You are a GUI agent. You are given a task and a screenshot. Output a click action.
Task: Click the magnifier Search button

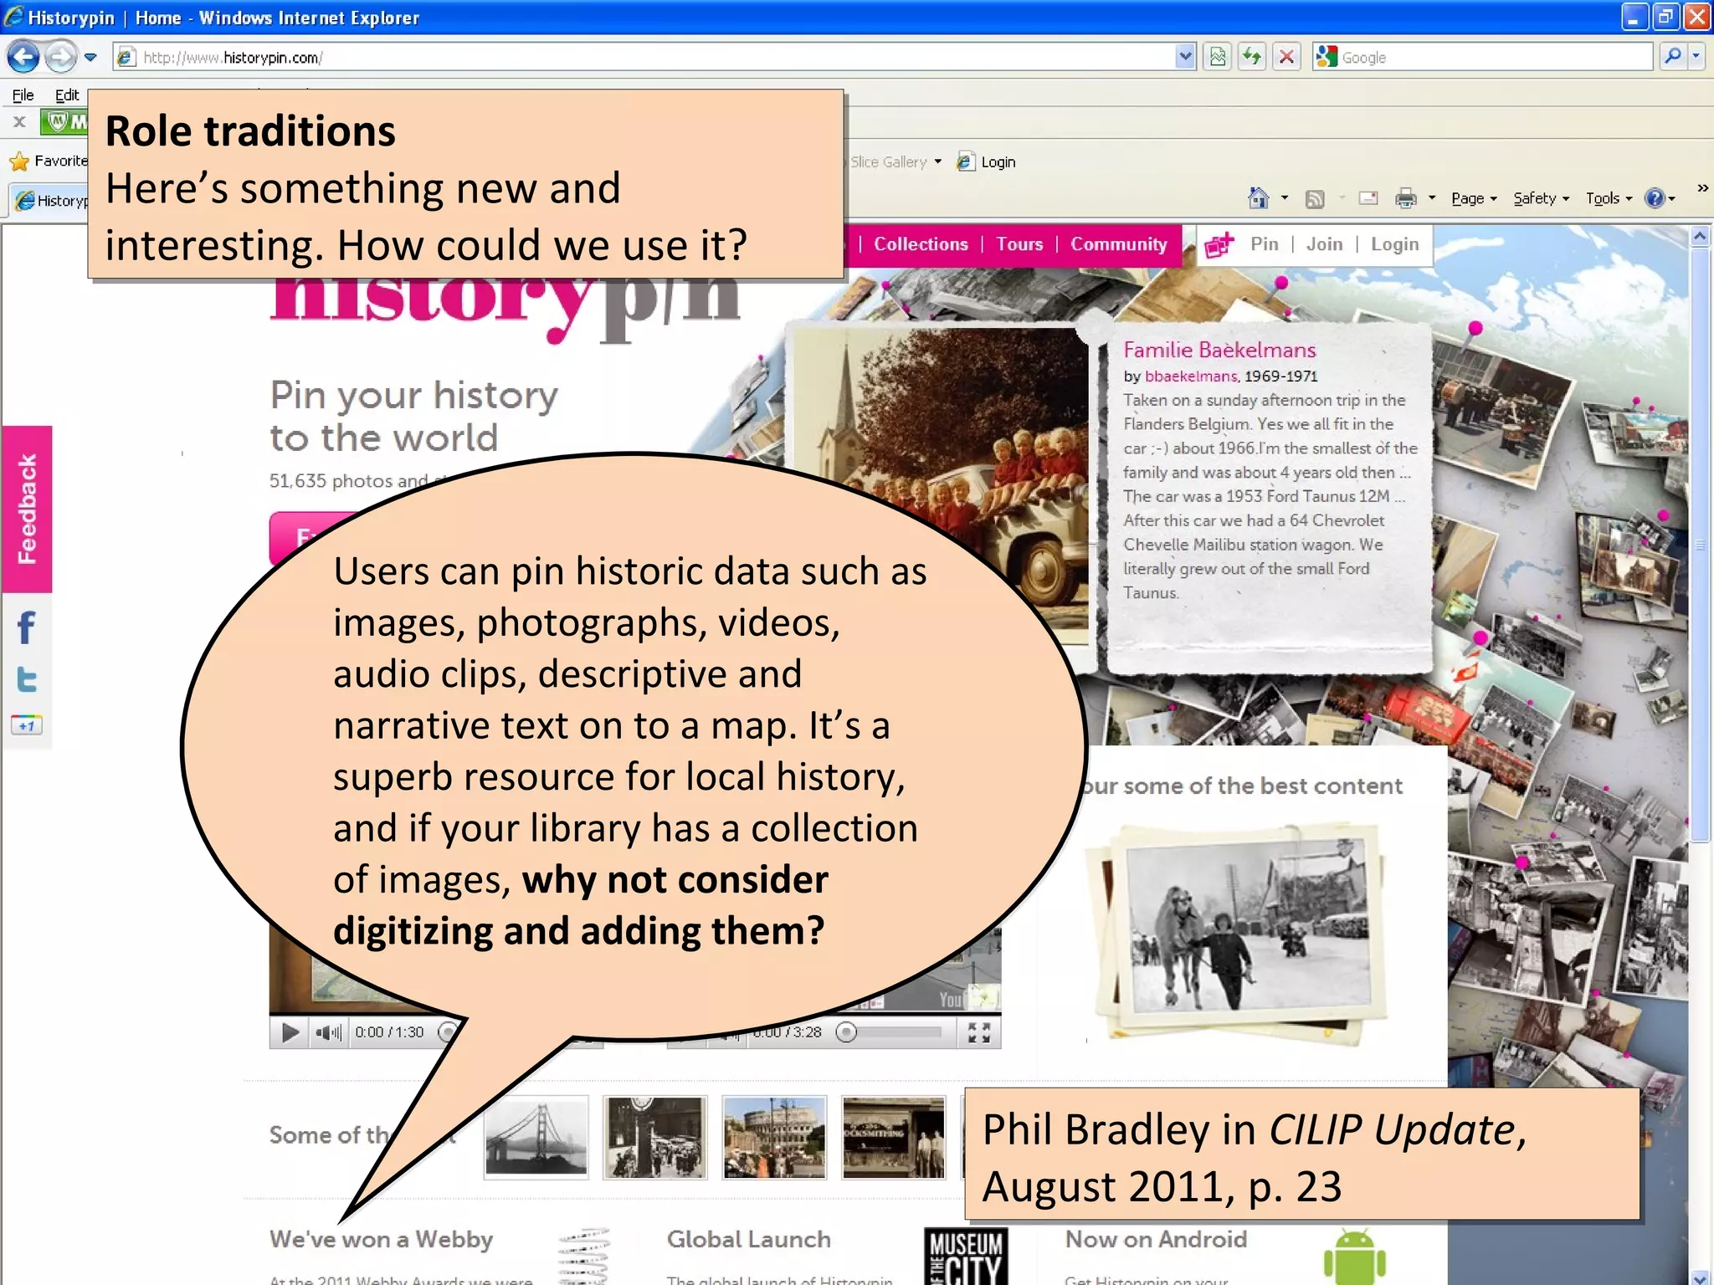pos(1672,57)
